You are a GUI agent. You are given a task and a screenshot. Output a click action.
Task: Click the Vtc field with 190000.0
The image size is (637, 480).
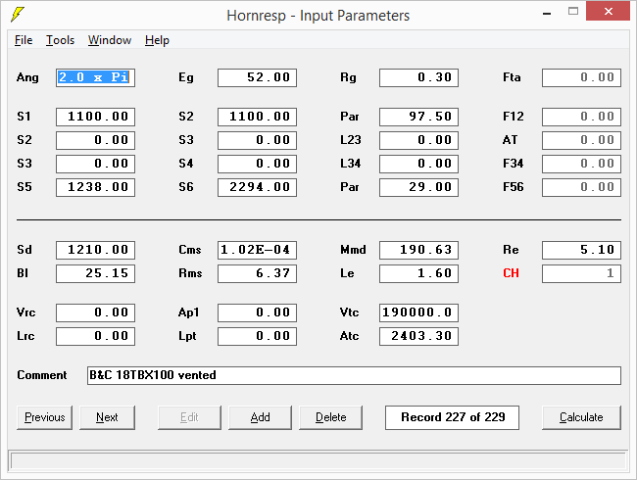point(418,313)
